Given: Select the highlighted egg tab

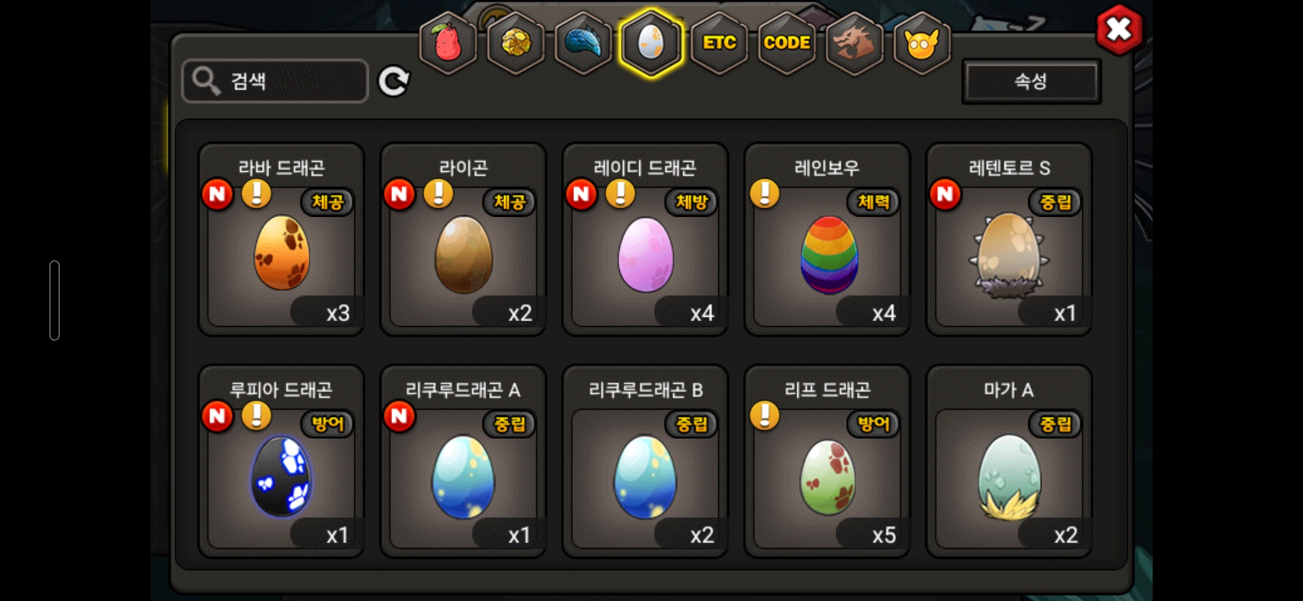Looking at the screenshot, I should [x=651, y=43].
